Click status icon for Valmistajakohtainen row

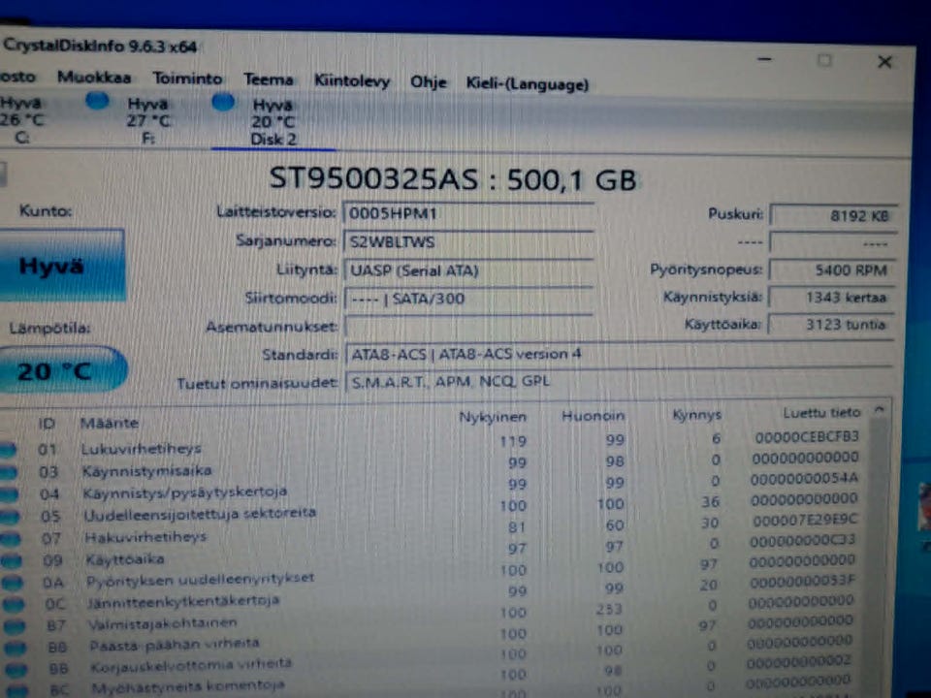(15, 626)
